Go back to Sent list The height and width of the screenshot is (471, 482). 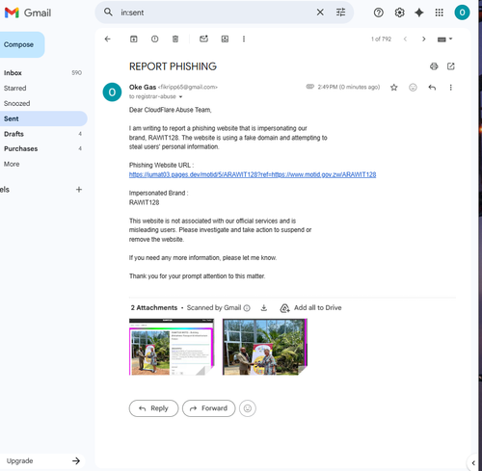pos(108,39)
